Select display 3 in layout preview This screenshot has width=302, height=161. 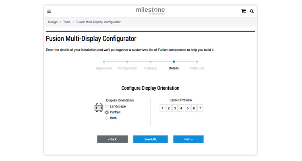tap(175, 108)
